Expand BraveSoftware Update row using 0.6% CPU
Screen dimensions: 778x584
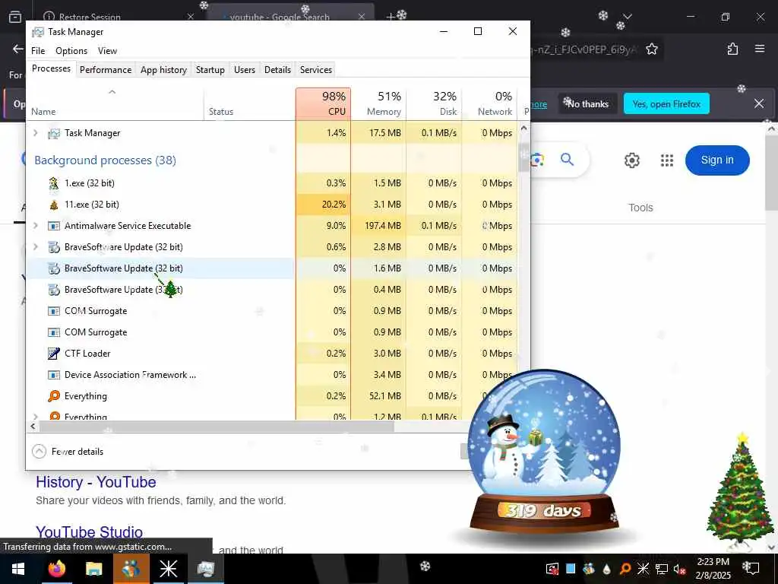pyautogui.click(x=35, y=247)
